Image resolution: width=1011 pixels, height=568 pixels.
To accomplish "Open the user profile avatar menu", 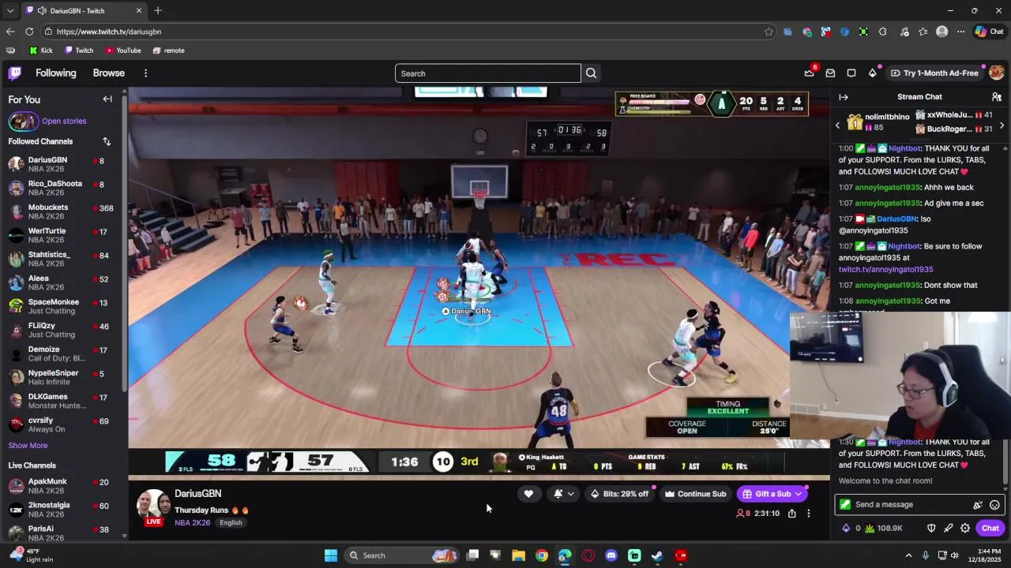I will pyautogui.click(x=997, y=73).
